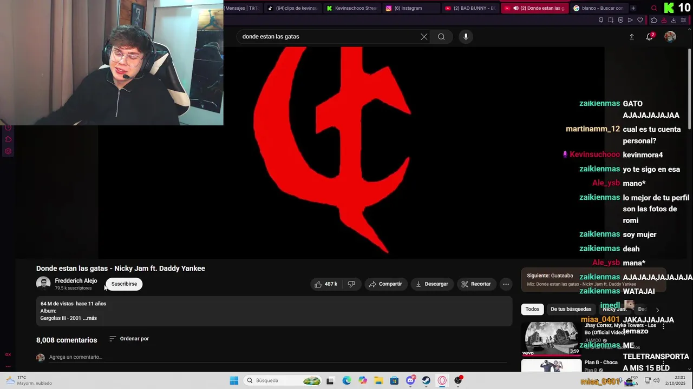693x389 pixels.
Task: Switch to clips de kevinsu TikTok tab
Action: (x=292, y=8)
